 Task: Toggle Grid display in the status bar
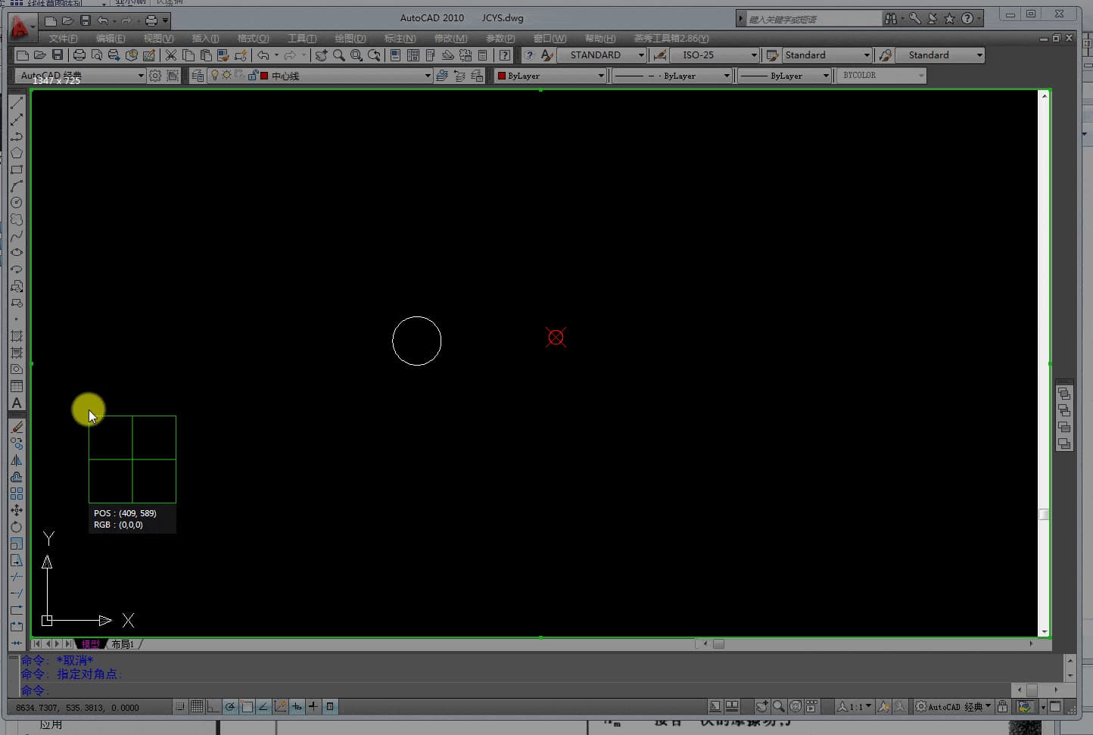pyautogui.click(x=197, y=707)
